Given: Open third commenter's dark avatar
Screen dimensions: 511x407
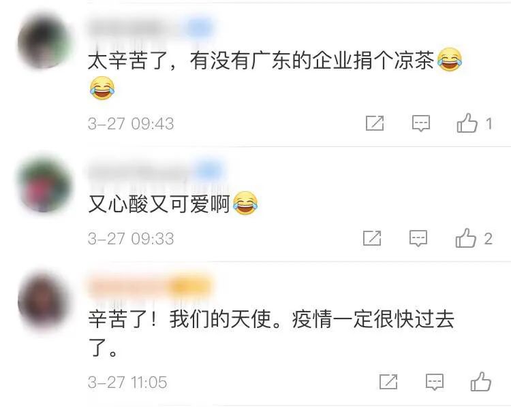Looking at the screenshot, I should click(x=44, y=302).
